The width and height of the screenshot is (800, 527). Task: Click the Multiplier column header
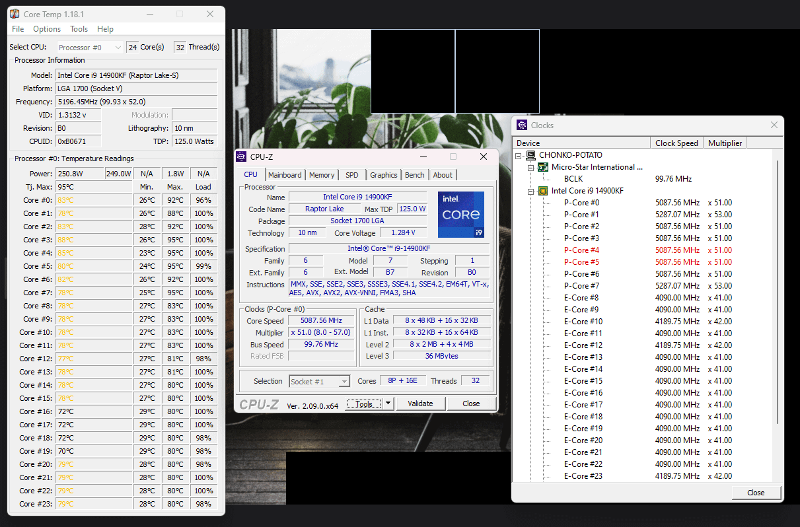tap(725, 143)
